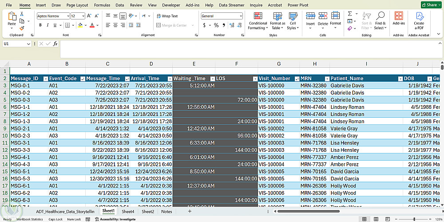Toggle italic formatting
This screenshot has width=444, height=222.
tap(48, 25)
